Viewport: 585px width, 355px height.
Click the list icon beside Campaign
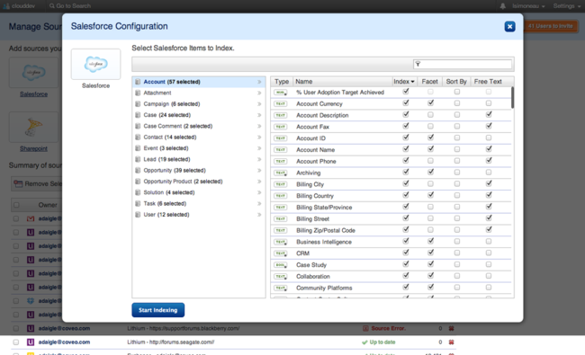[x=138, y=104]
